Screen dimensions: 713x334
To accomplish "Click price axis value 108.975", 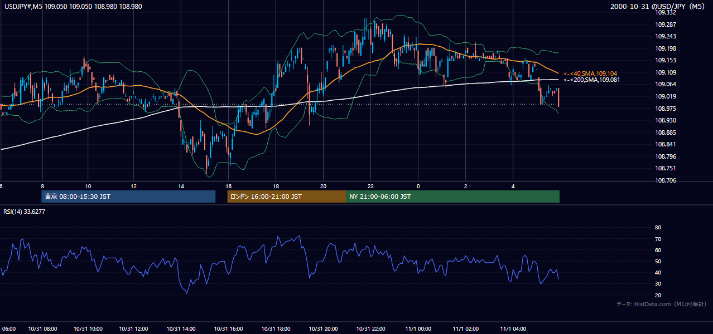I will pyautogui.click(x=666, y=109).
